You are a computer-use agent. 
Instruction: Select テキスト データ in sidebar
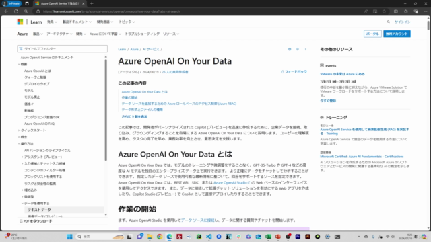(39, 210)
